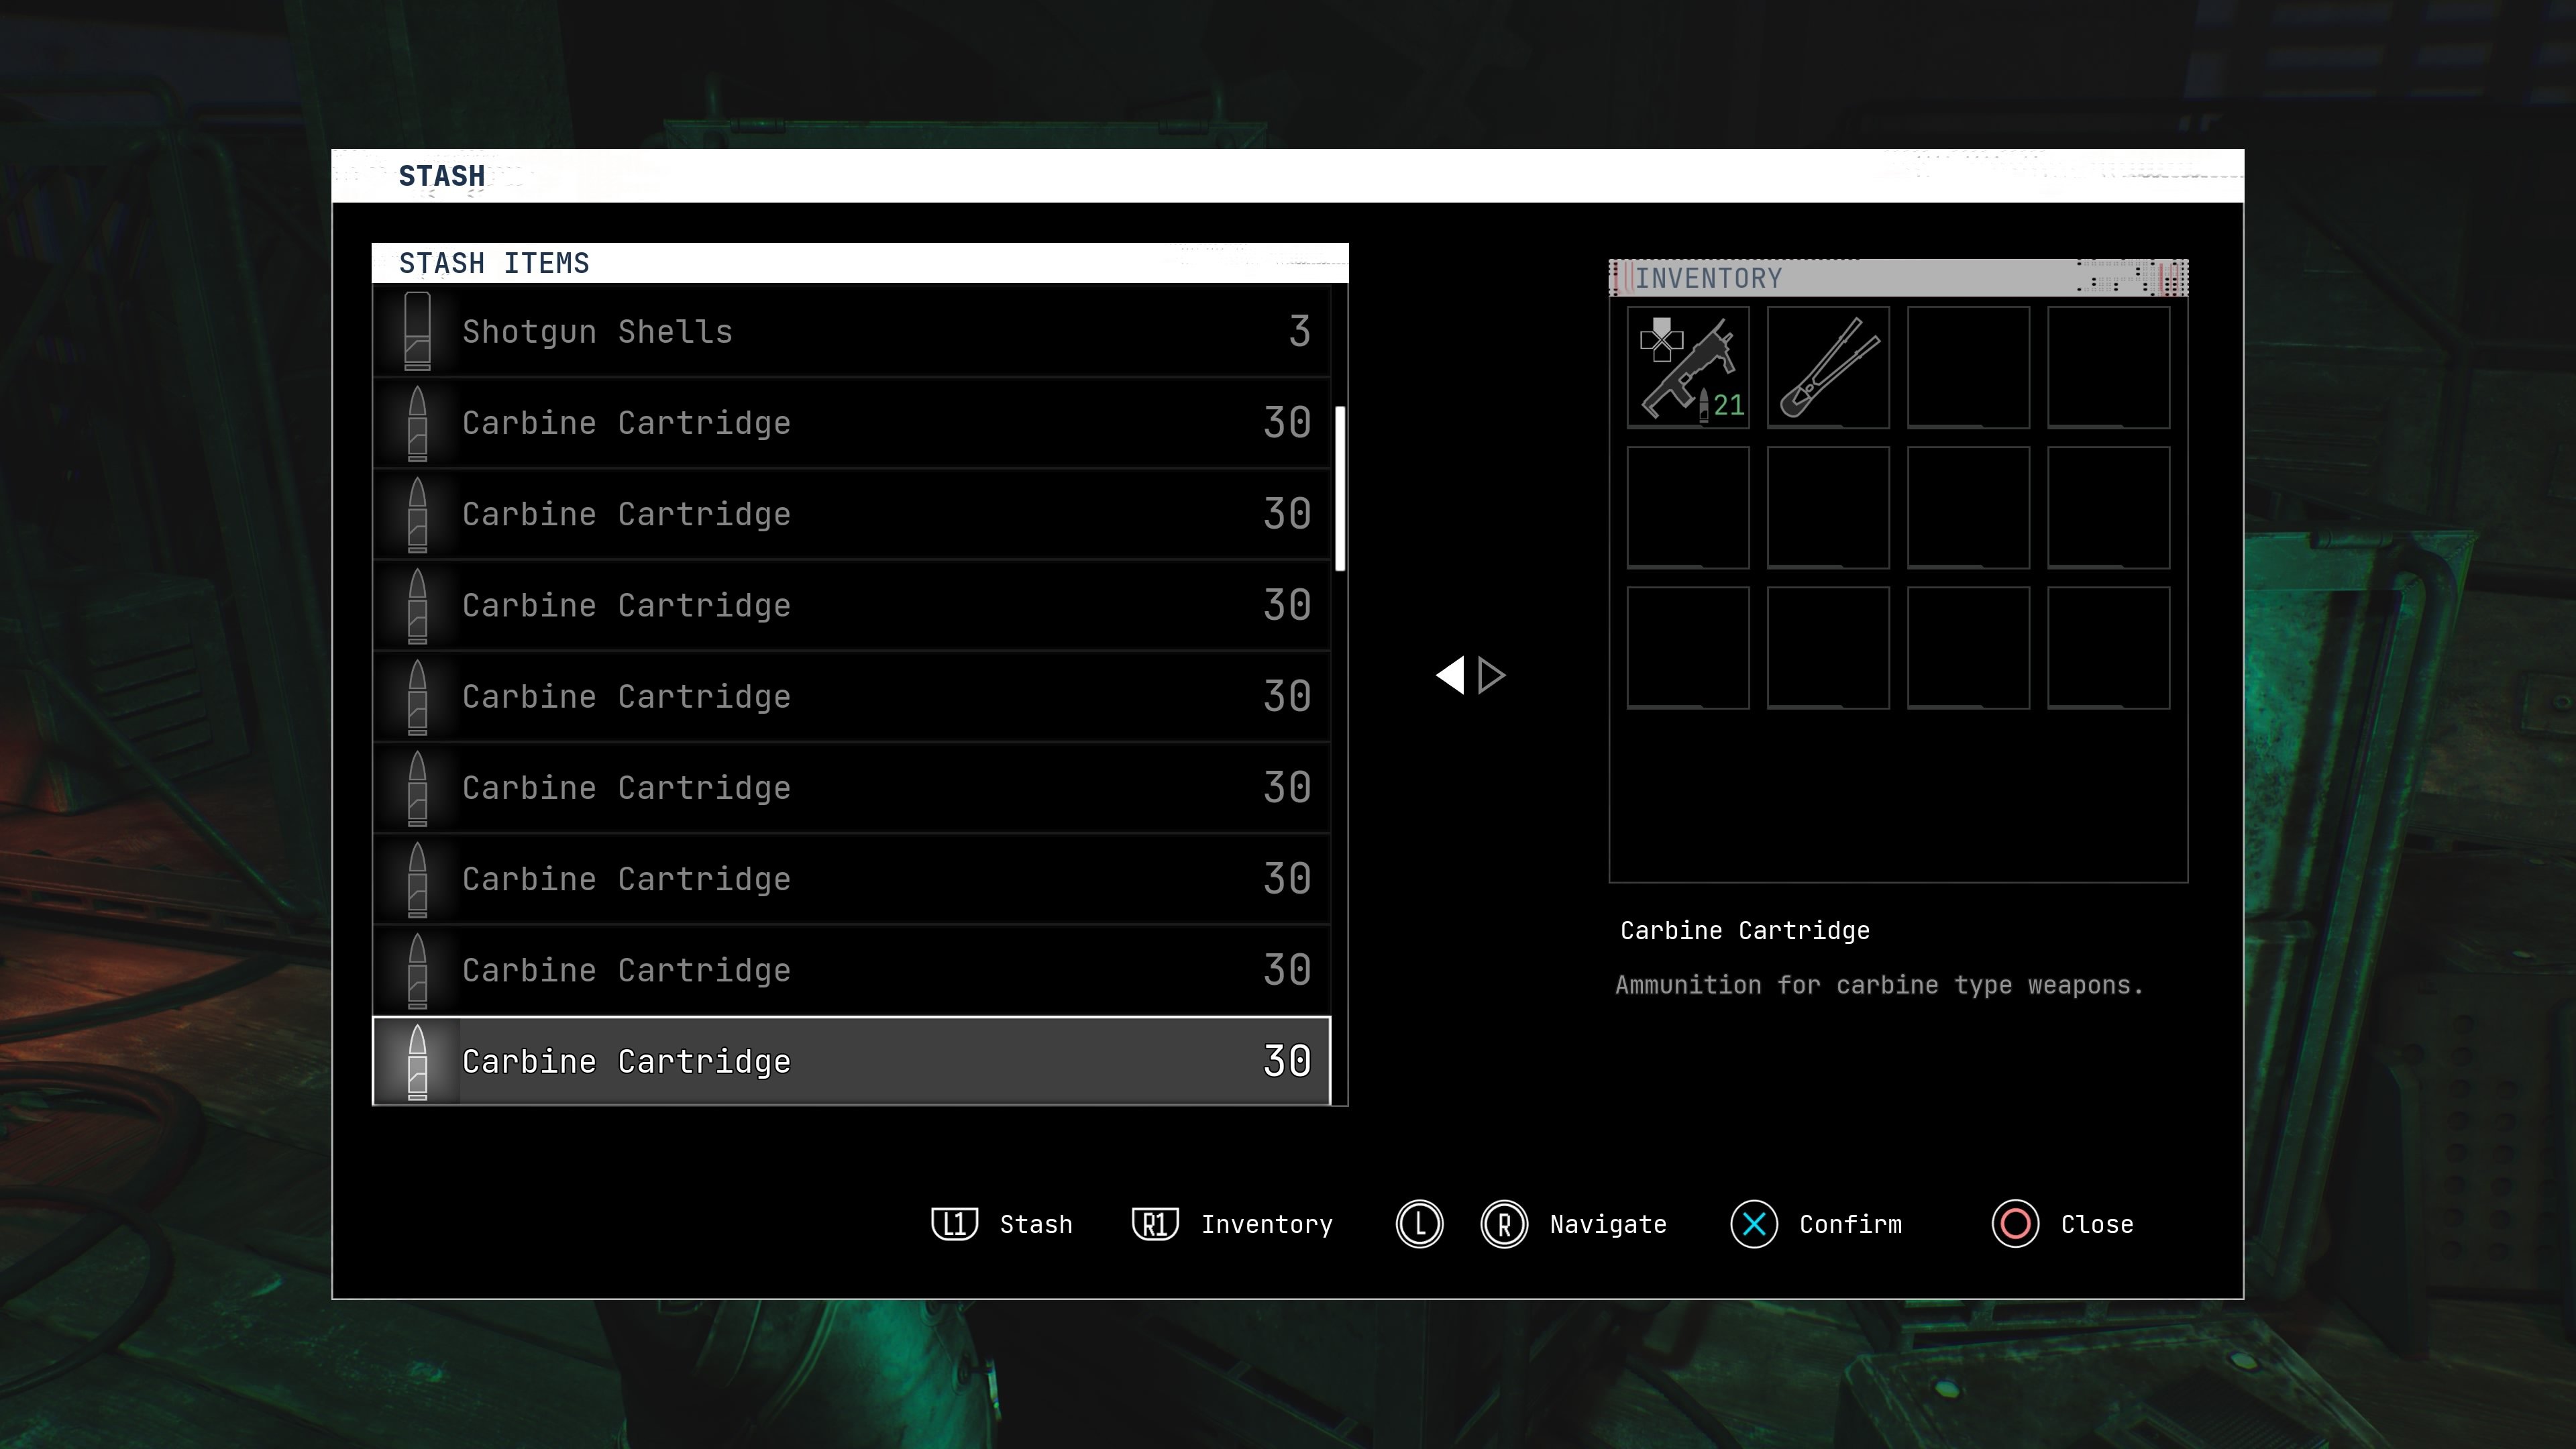Click the Confirm label
The height and width of the screenshot is (1449, 2576).
[1850, 1224]
